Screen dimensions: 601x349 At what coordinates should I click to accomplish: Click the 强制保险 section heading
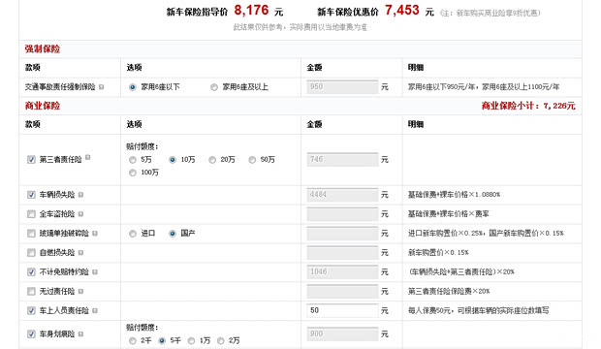point(43,49)
